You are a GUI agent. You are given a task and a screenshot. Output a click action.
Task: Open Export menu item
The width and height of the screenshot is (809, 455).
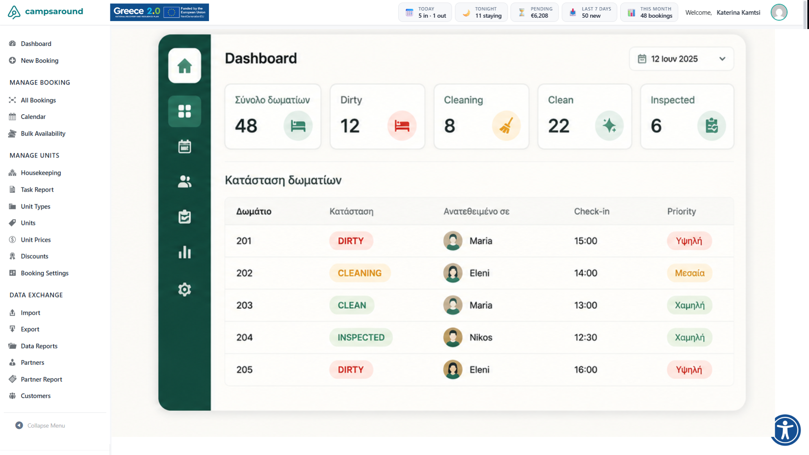tap(30, 329)
